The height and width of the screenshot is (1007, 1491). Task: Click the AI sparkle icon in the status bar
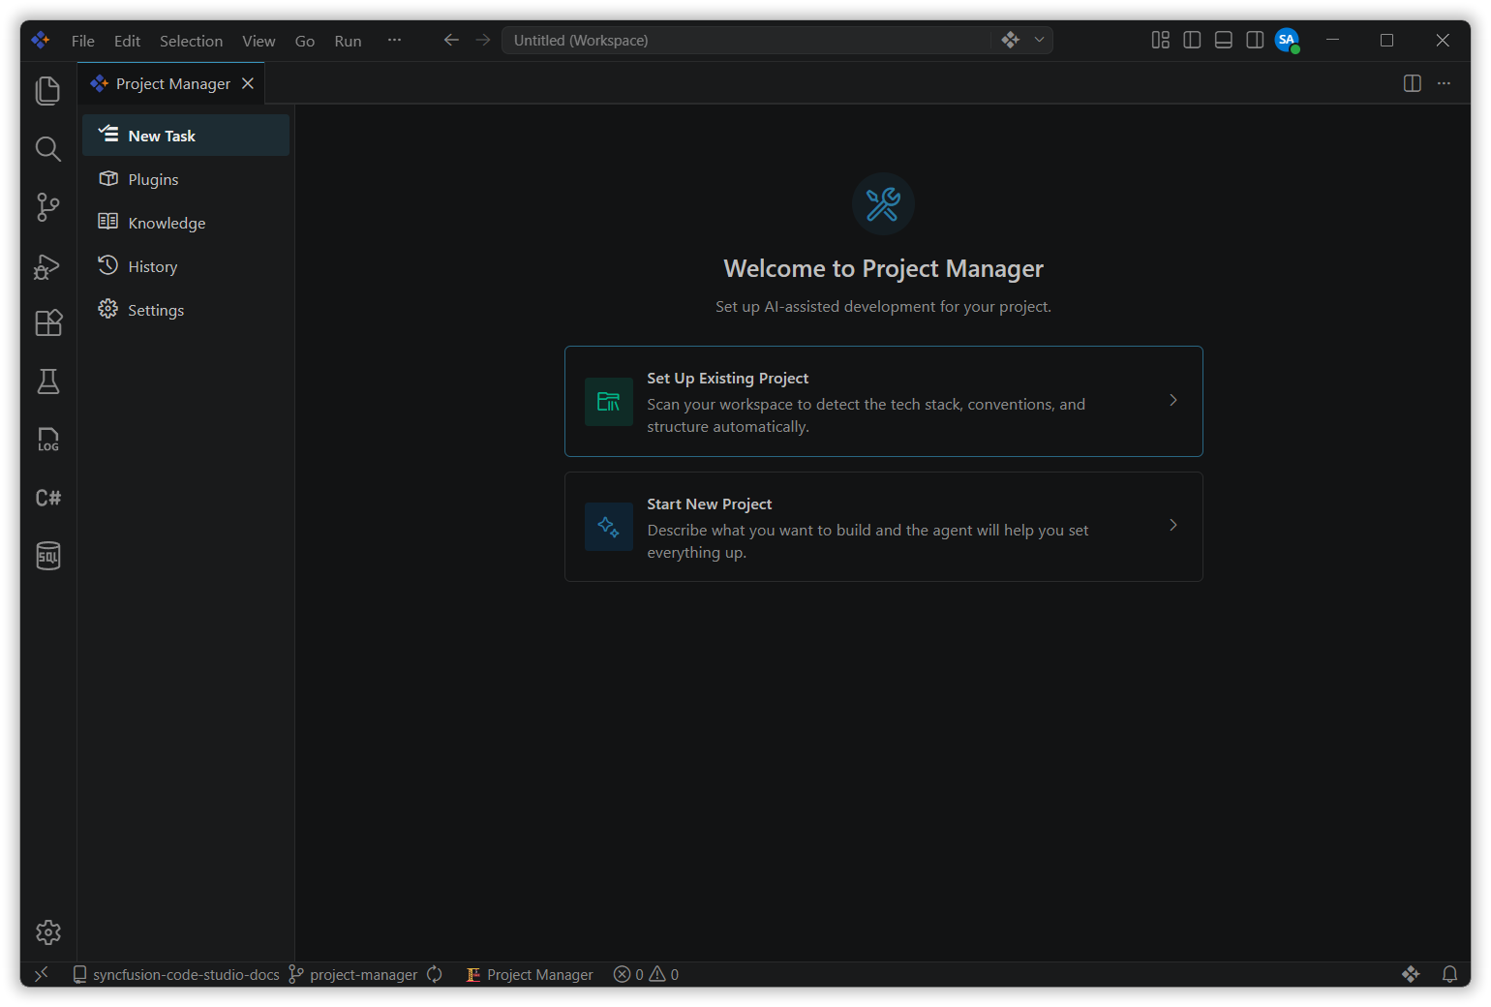pyautogui.click(x=1411, y=974)
